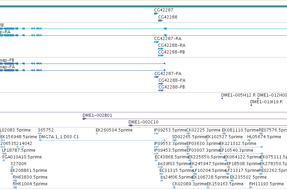Click the DMG7A.1_1.D03.C1 label
This screenshot has height=189, width=287.
tap(59, 137)
